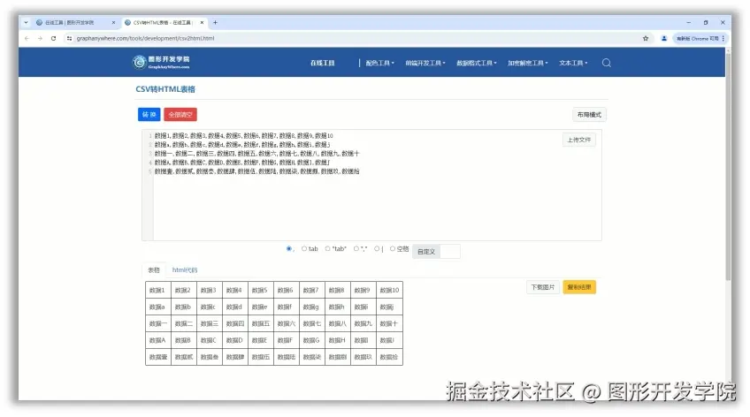
Task: Open the Chrome profile icon
Action: tap(664, 38)
